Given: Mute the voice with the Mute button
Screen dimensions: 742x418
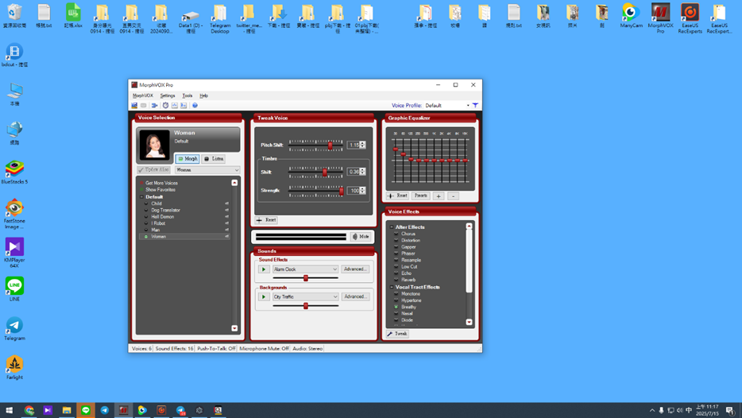Looking at the screenshot, I should tap(361, 237).
